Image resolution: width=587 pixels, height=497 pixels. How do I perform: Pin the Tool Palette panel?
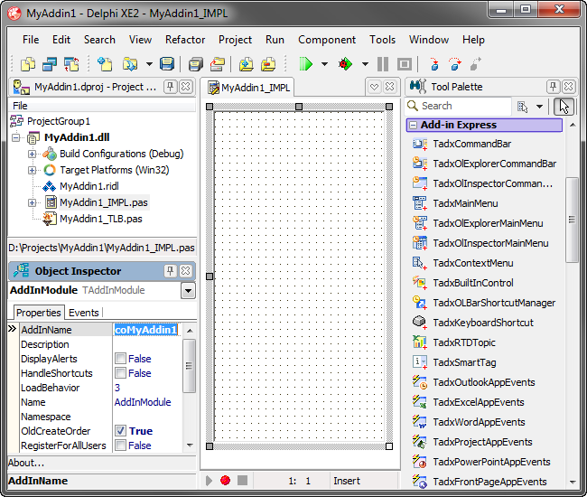point(553,87)
